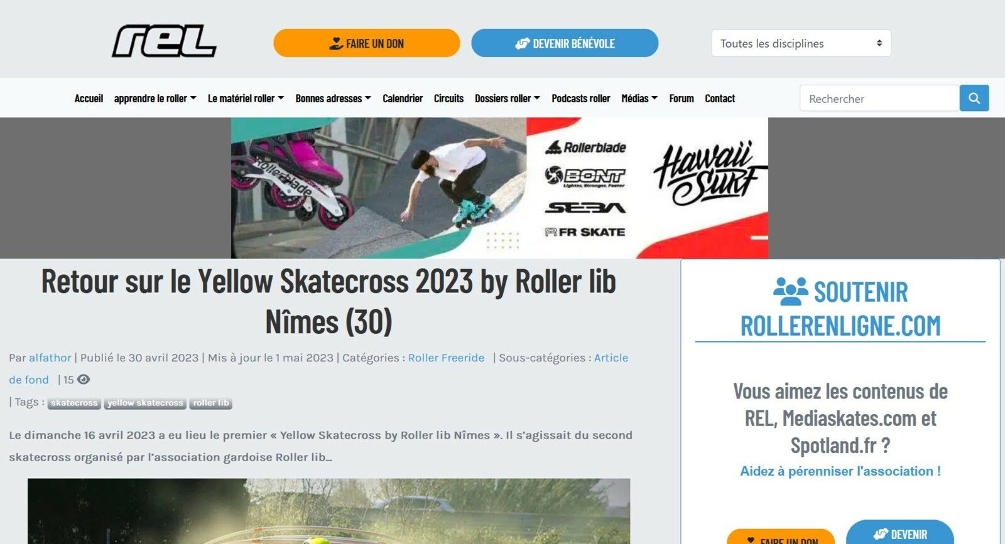Click the magnifying glass search button
Viewport: 1005px width, 544px height.
974,98
